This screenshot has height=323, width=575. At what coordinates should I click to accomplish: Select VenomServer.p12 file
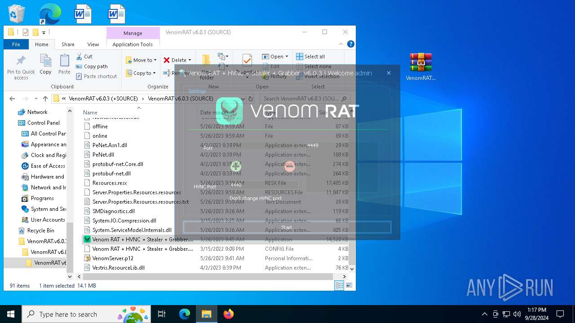113,258
